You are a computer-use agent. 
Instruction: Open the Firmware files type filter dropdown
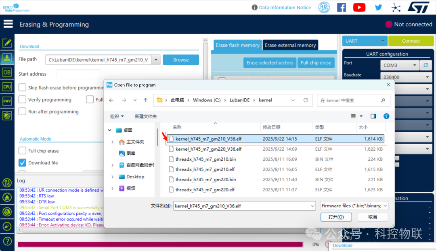(354, 206)
